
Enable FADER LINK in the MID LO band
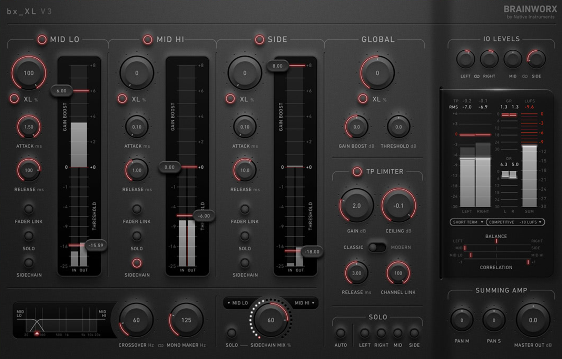28,209
